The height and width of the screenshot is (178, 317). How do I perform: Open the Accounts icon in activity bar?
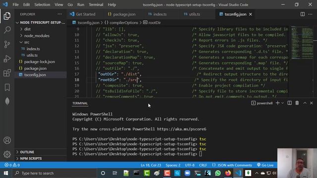pyautogui.click(x=7, y=140)
